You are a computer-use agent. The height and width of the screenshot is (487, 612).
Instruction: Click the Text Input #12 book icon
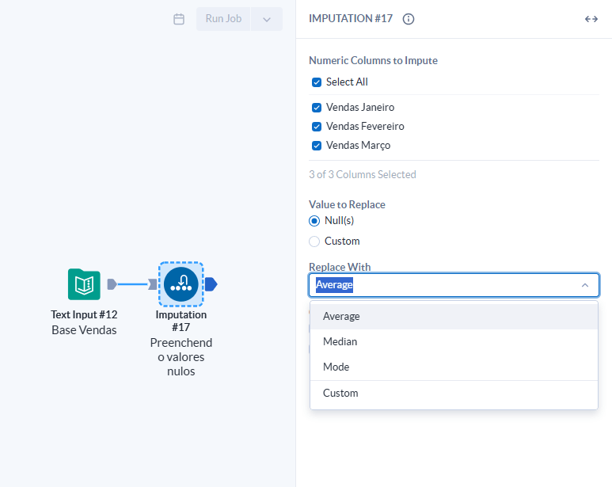point(84,283)
